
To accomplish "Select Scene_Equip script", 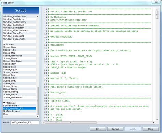I will click(19, 70).
